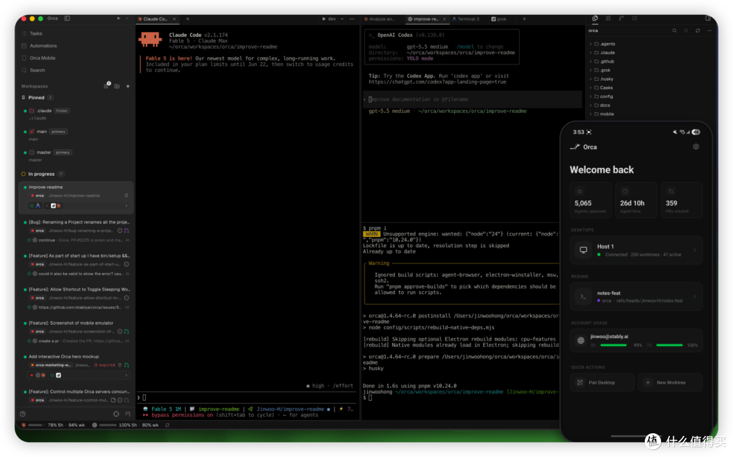This screenshot has height=457, width=733.
Task: Close the Claude Code tab
Action: (174, 19)
